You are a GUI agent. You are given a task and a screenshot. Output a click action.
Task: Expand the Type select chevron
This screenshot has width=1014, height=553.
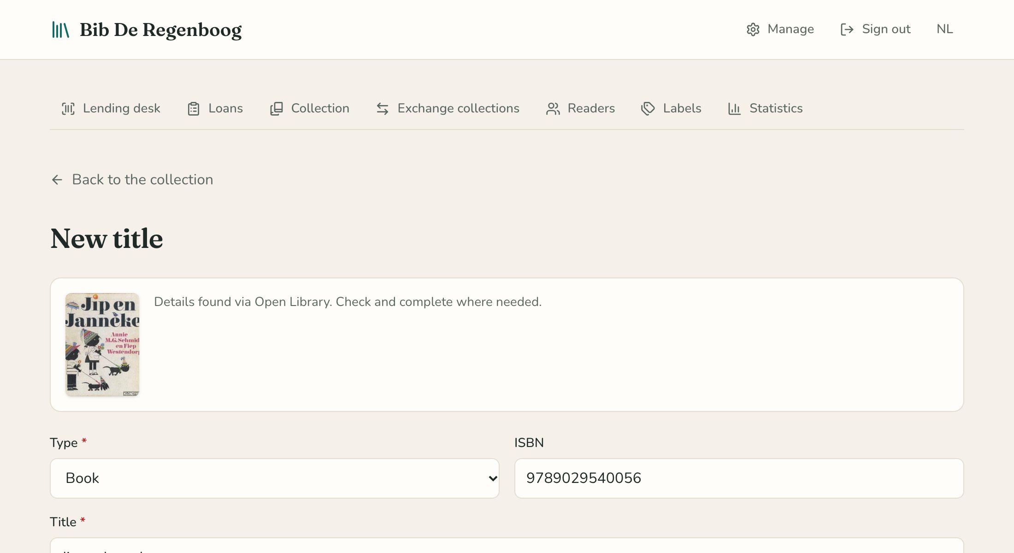point(493,478)
